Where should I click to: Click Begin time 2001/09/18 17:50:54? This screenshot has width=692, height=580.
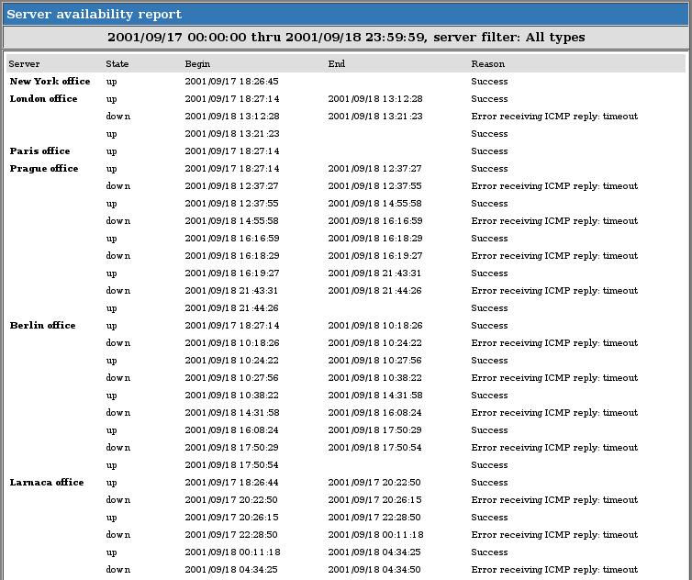coord(231,464)
